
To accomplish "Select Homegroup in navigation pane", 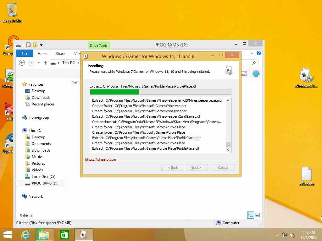I will coord(39,117).
